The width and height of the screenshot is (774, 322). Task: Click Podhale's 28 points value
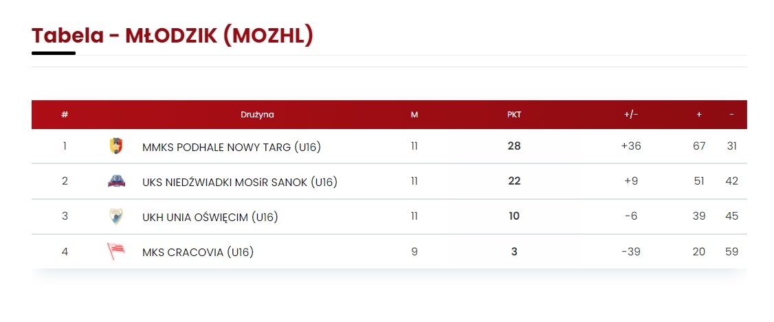pos(514,146)
